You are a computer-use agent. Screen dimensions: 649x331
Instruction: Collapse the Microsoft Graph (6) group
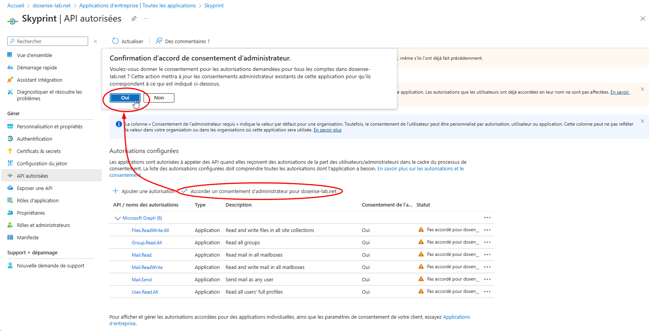117,218
